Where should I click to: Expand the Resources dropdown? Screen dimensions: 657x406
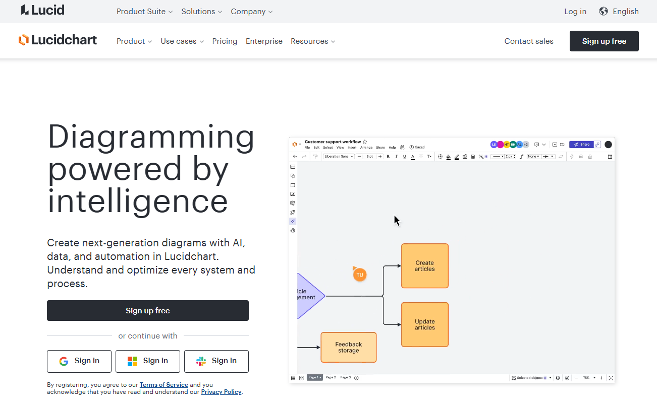click(x=313, y=41)
